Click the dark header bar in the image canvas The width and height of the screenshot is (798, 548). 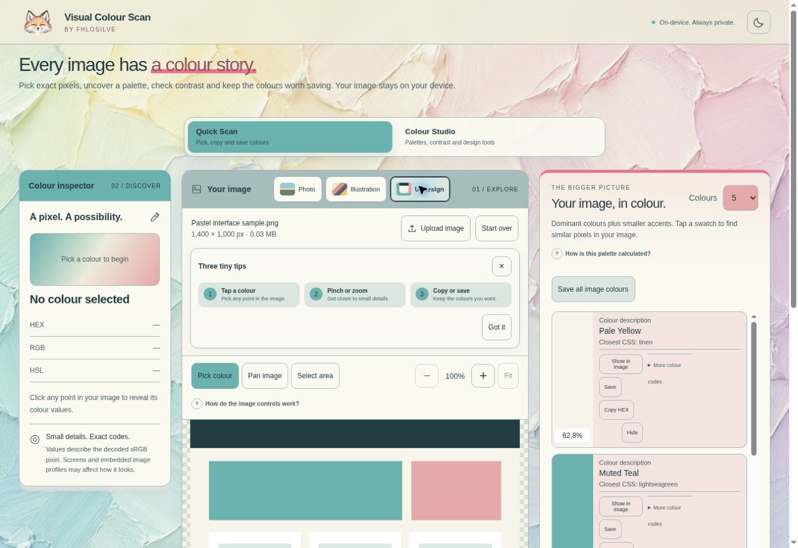[x=355, y=434]
